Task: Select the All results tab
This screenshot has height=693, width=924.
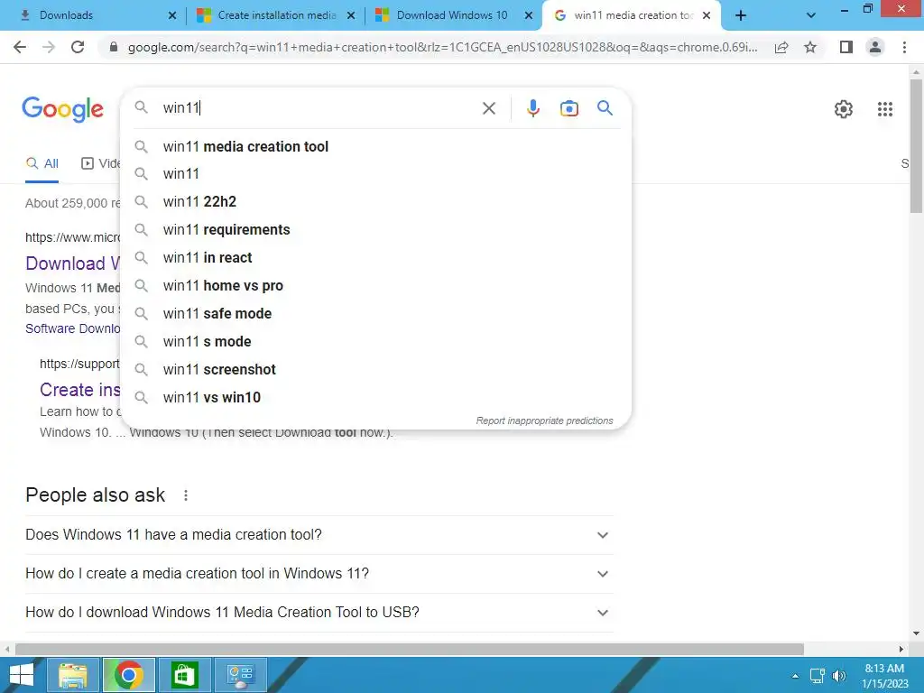Action: [42, 164]
